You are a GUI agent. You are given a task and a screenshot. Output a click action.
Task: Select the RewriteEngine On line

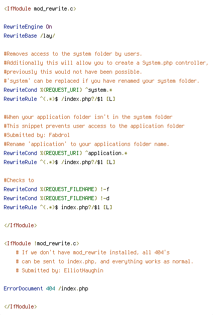(x=28, y=27)
